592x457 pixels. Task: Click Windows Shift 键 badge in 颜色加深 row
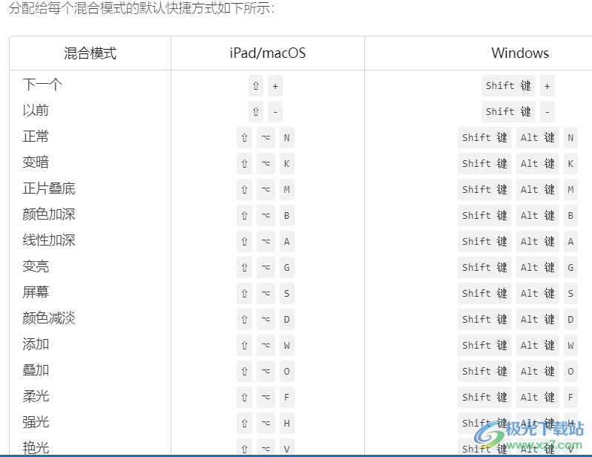[484, 216]
